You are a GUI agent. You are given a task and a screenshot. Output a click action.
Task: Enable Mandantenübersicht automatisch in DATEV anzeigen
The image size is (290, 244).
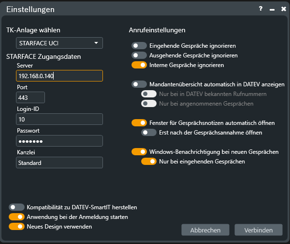click(x=139, y=84)
